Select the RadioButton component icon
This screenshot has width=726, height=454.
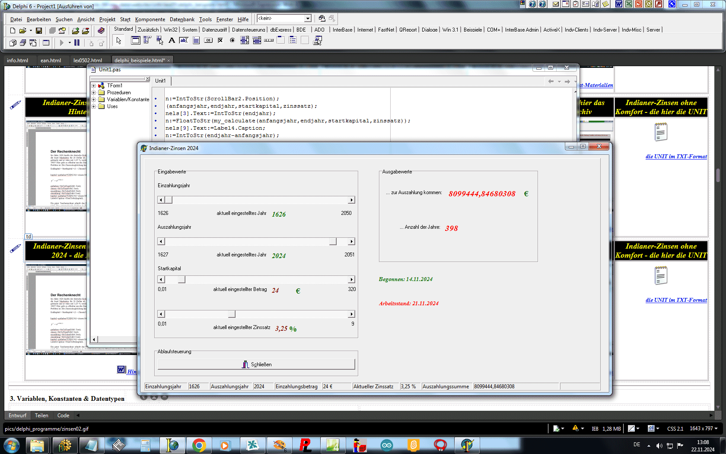[232, 40]
